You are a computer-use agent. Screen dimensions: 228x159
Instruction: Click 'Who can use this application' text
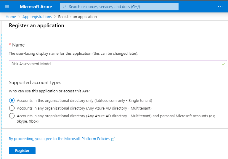tap(49, 91)
